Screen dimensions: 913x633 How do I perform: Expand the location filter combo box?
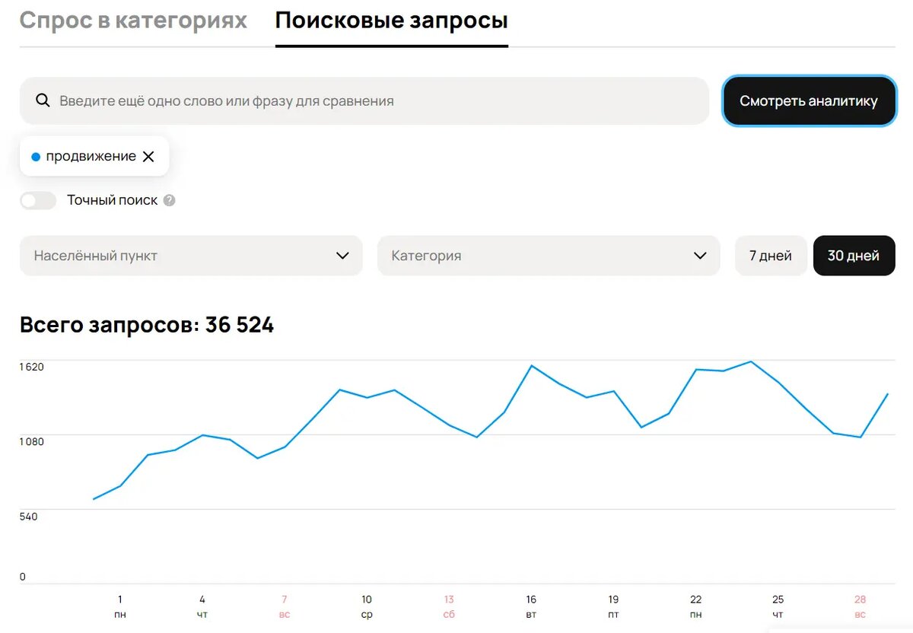[x=190, y=256]
